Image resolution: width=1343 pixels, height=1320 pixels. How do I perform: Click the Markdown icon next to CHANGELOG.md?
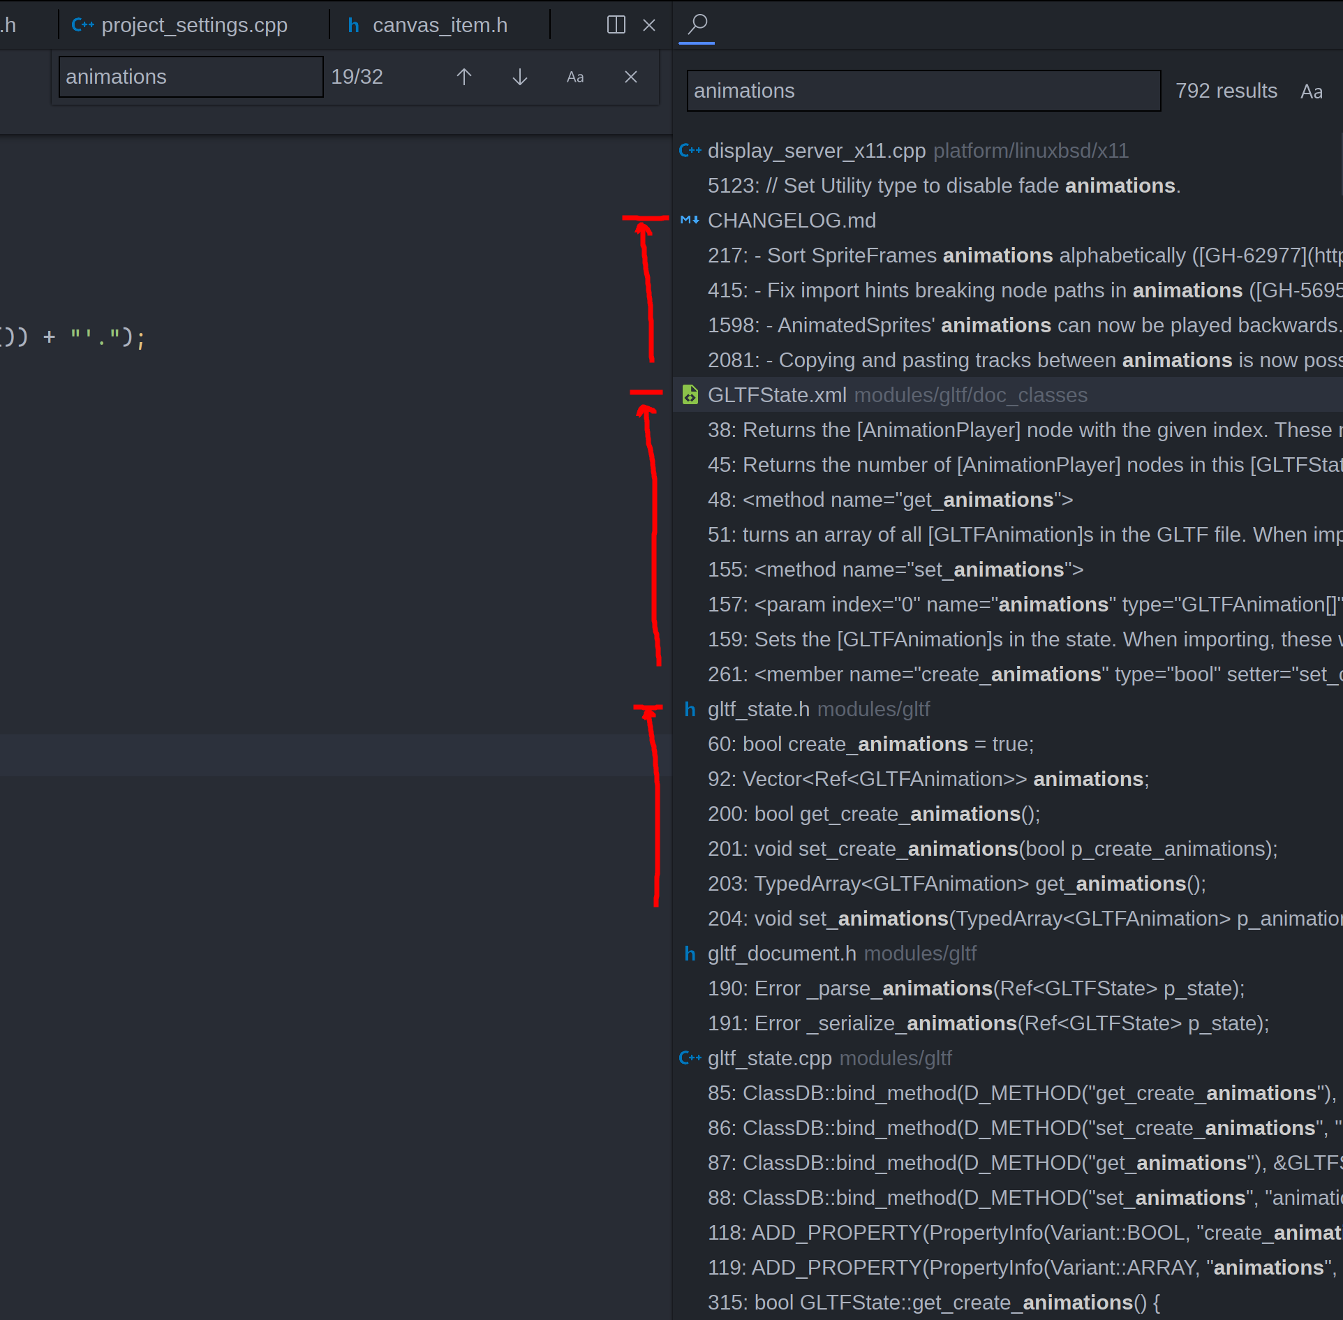pyautogui.click(x=690, y=220)
